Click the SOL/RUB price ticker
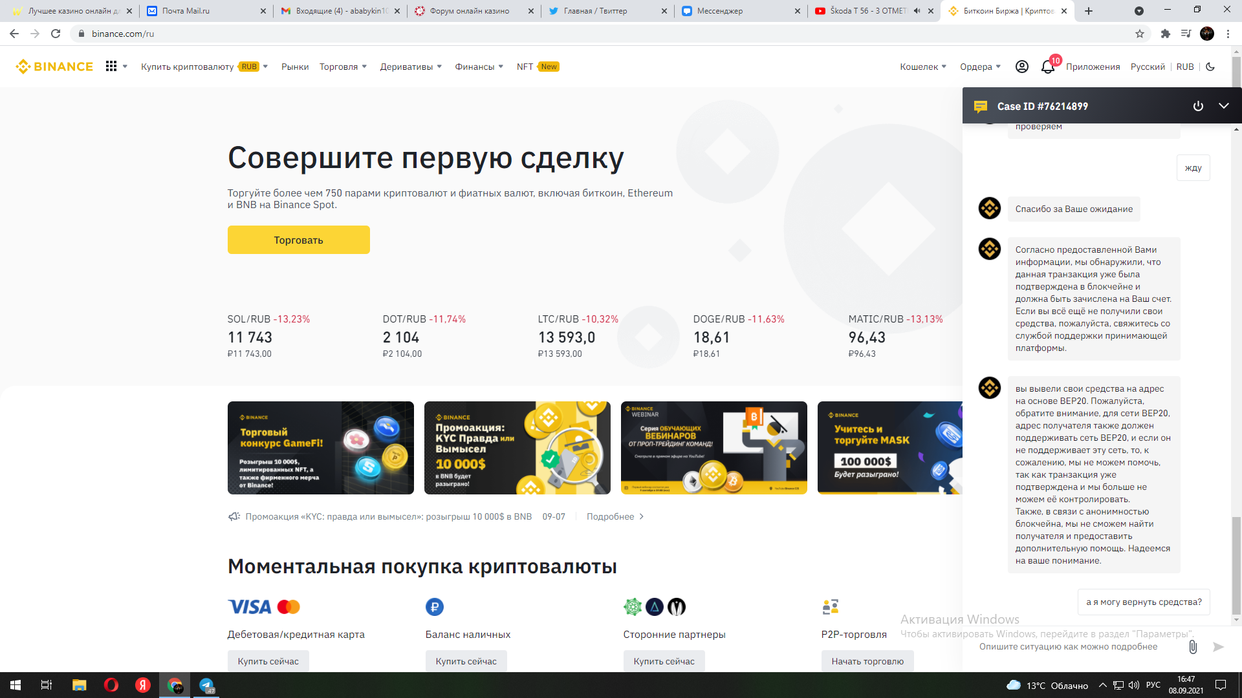The width and height of the screenshot is (1242, 698). pos(269,336)
